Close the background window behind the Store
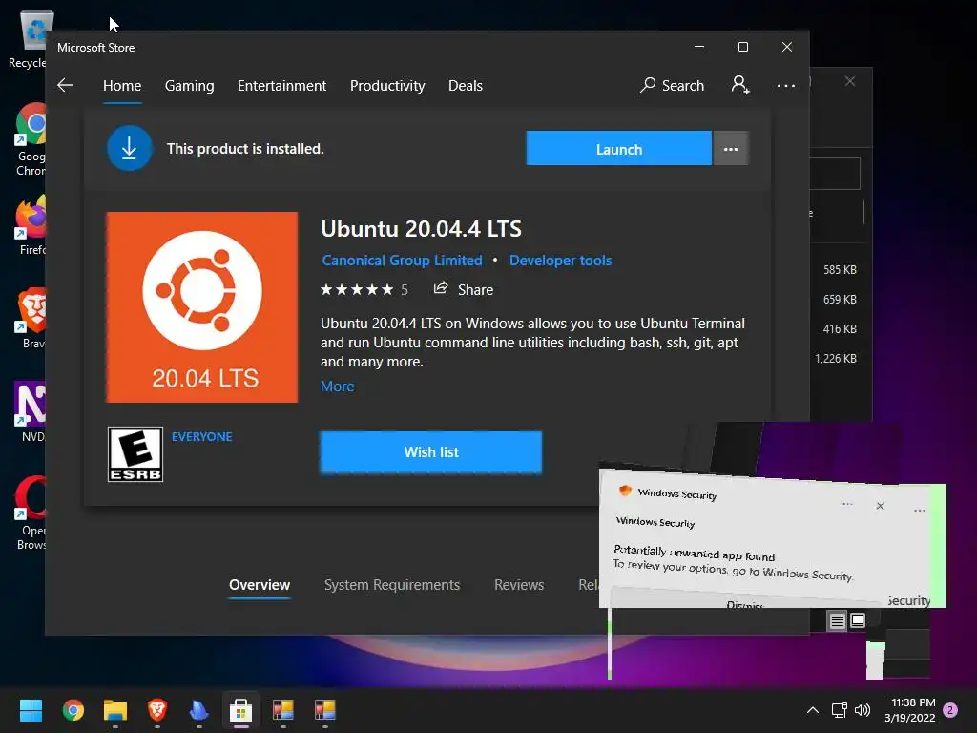Viewport: 977px width, 733px height. pyautogui.click(x=850, y=82)
